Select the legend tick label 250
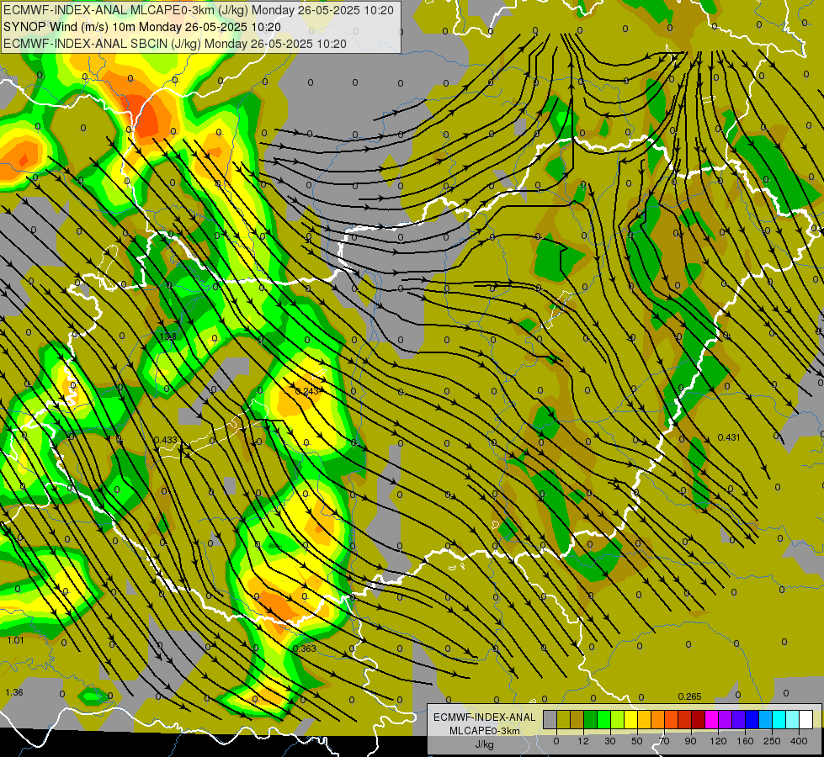Viewport: 824px width, 757px height. [x=772, y=741]
